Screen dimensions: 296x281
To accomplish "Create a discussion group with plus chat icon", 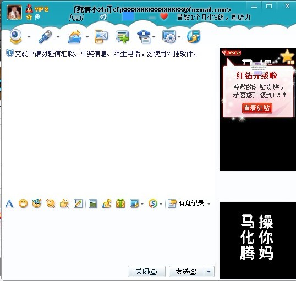I will pos(122,37).
